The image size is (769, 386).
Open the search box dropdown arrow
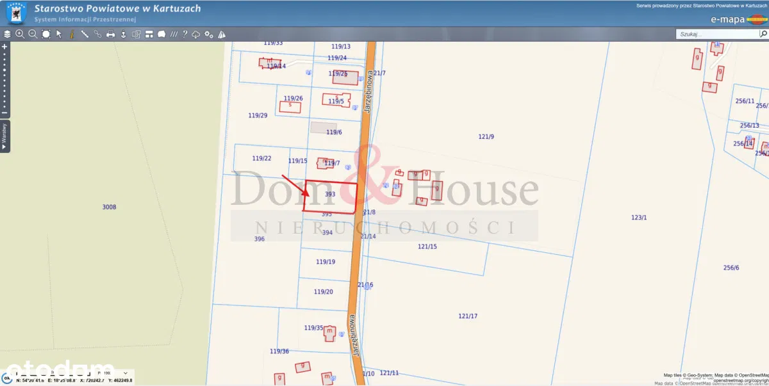coord(763,35)
